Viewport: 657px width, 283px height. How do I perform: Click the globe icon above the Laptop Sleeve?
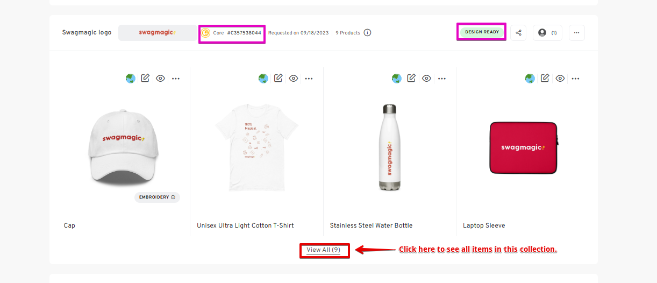[530, 79]
